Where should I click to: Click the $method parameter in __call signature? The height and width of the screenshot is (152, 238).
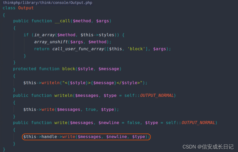[82, 21]
